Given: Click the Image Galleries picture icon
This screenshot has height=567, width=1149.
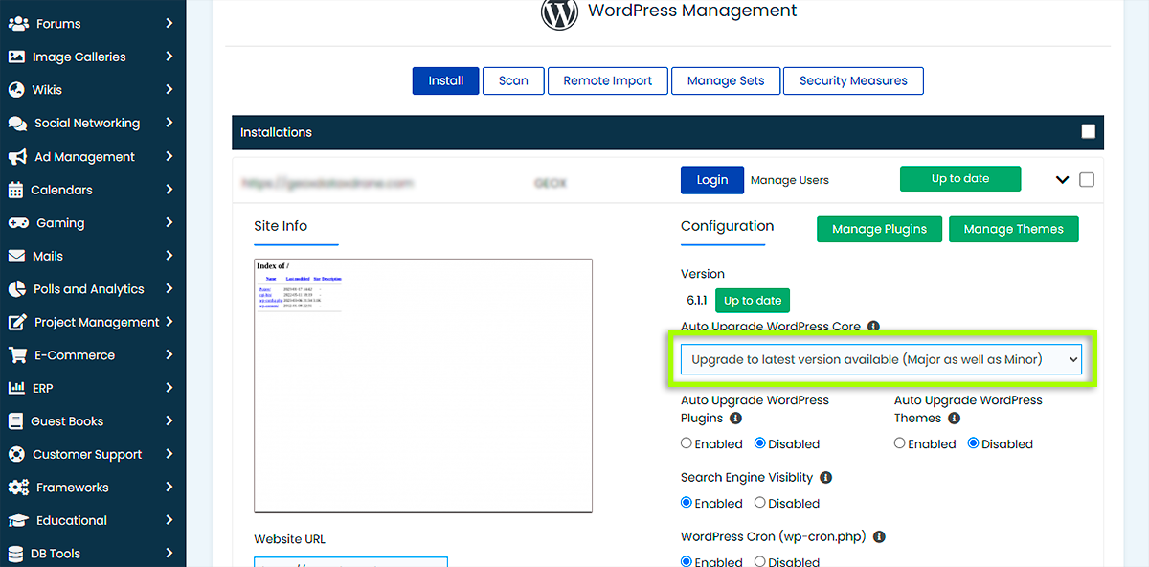Looking at the screenshot, I should coord(16,57).
